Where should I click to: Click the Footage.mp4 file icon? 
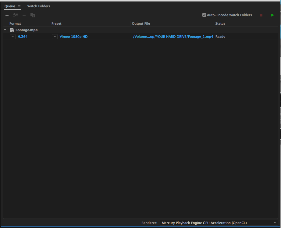12,30
